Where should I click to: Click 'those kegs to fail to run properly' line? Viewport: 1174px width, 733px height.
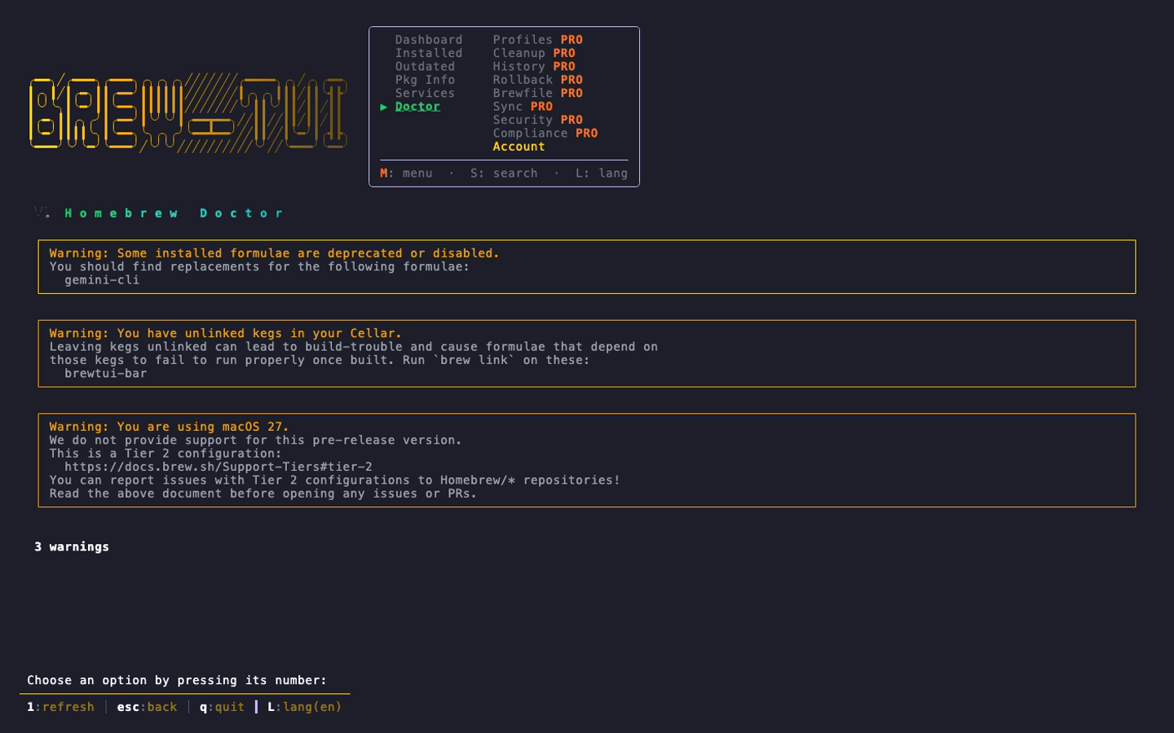tap(320, 360)
